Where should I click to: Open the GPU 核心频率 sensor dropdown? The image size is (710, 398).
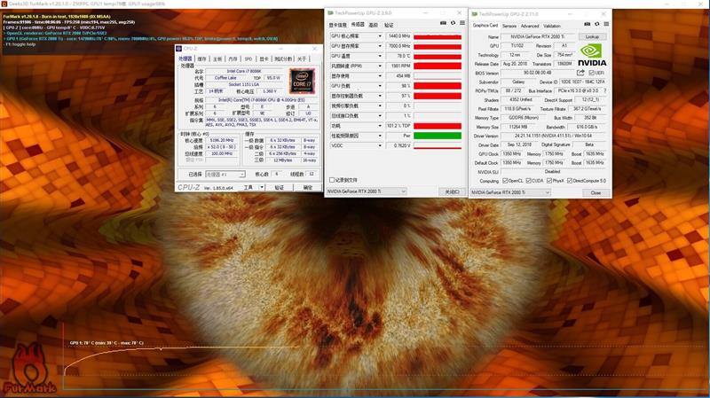coord(380,35)
